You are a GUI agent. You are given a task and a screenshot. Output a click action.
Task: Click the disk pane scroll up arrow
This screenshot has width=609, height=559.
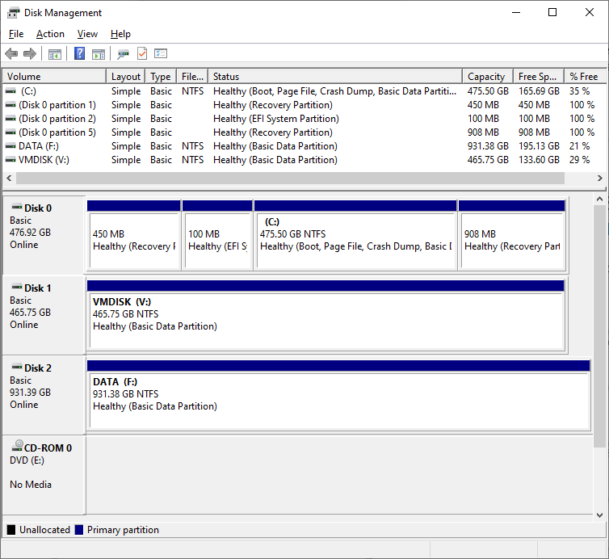point(599,199)
